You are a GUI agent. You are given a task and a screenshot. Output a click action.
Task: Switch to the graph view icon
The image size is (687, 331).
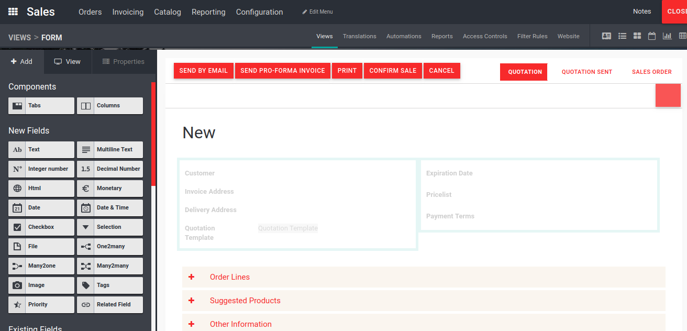667,36
